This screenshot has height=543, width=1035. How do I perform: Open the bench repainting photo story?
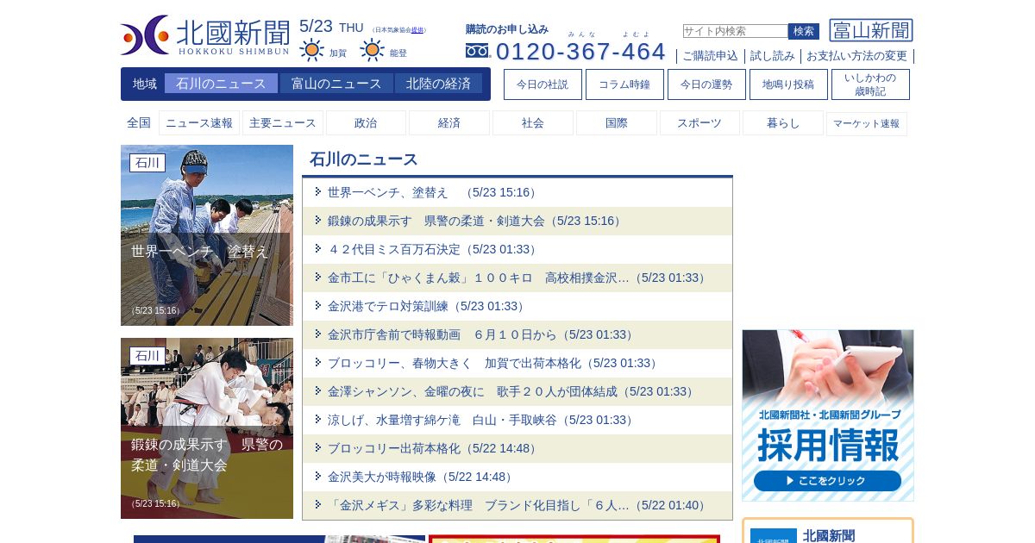(x=207, y=235)
